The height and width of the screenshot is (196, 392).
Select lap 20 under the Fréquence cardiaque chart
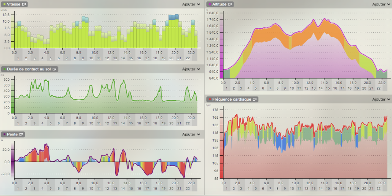(x=364, y=189)
